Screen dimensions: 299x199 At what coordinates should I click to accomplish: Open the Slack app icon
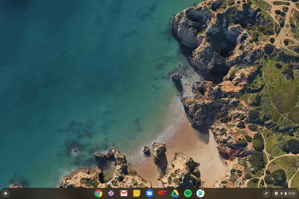tap(111, 193)
